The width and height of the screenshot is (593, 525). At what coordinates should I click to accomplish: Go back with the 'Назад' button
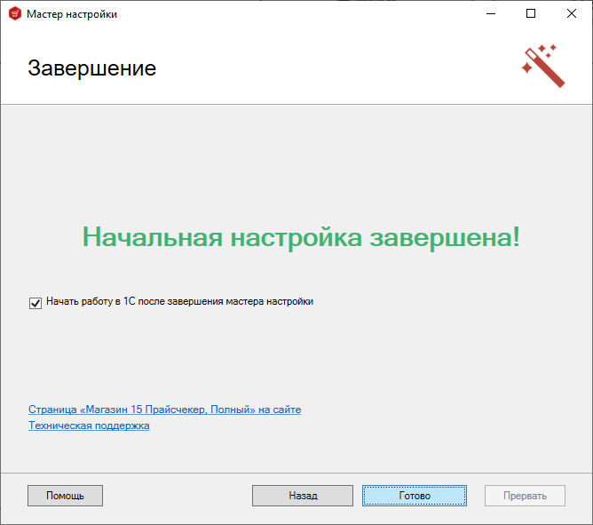(x=303, y=496)
